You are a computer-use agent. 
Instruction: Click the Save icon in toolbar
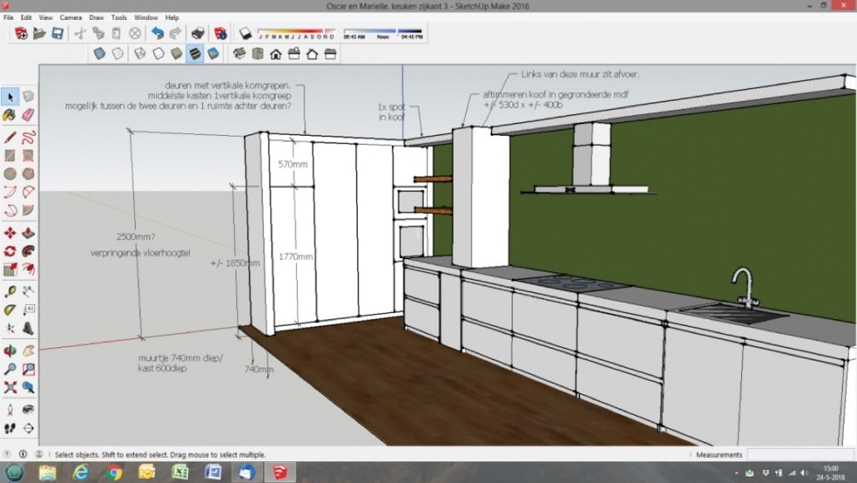pos(57,34)
